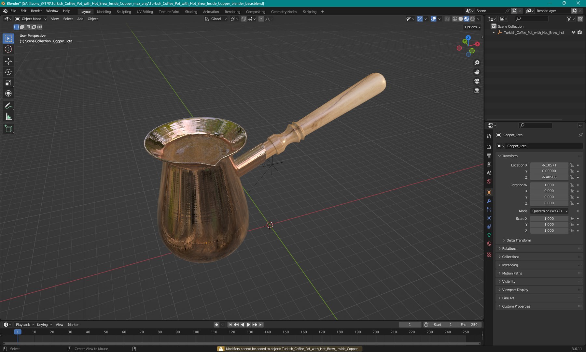Open the Texture properties tab
The image size is (586, 352).
click(x=489, y=255)
